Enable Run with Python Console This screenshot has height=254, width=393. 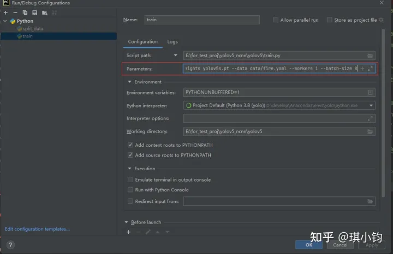point(130,190)
